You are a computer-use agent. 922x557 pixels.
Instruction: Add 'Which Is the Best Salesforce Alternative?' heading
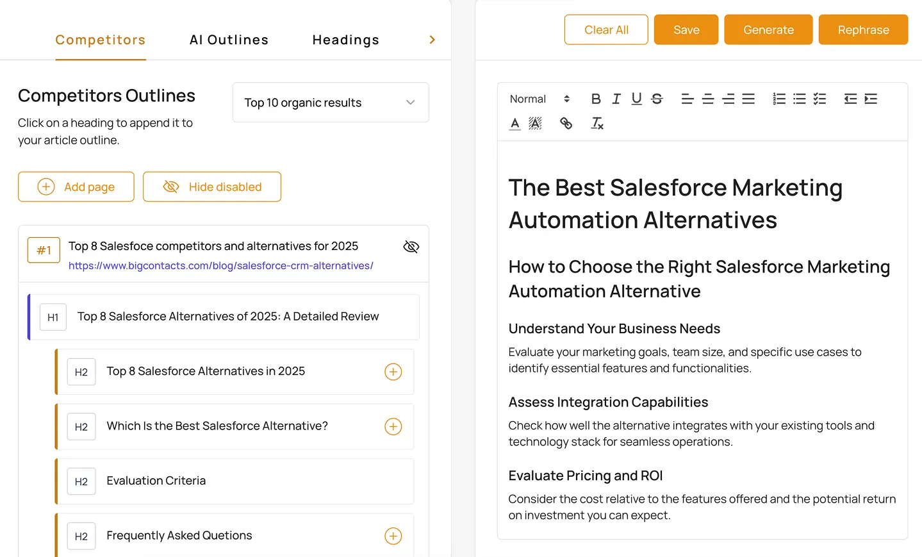pyautogui.click(x=393, y=426)
